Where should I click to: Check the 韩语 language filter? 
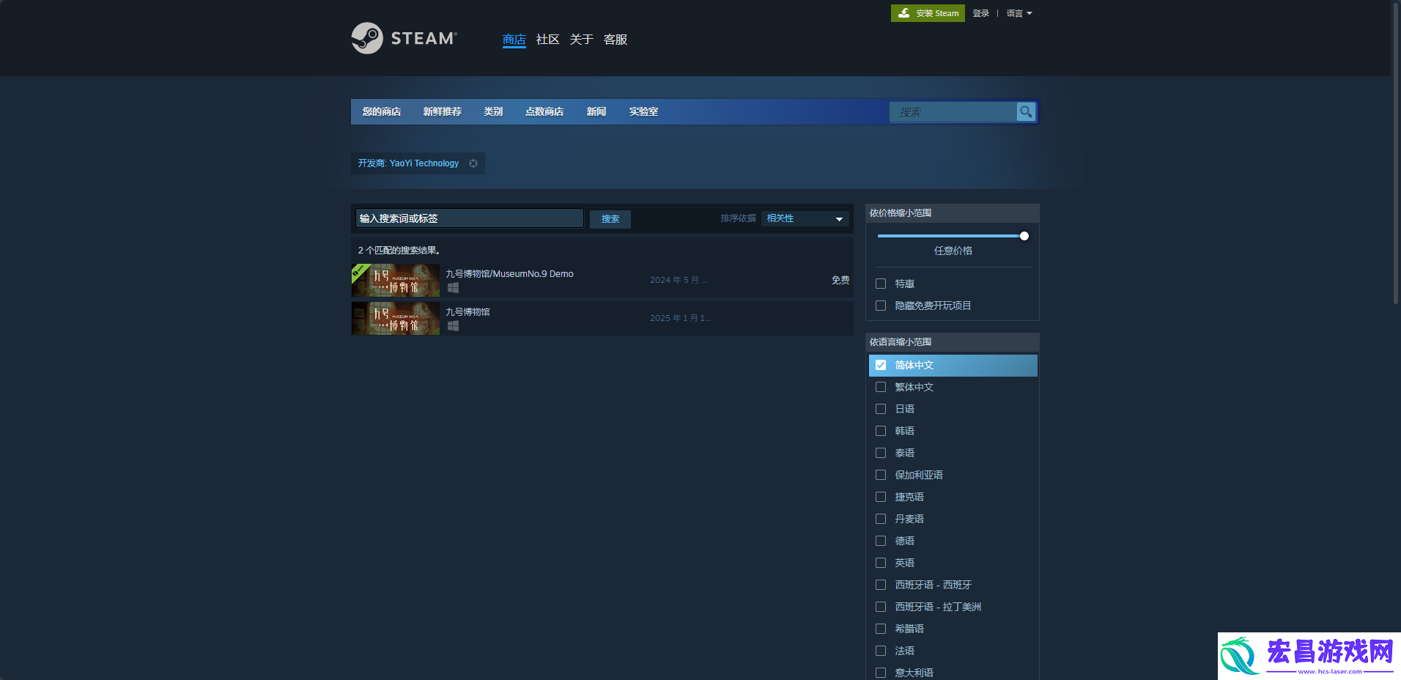(881, 431)
